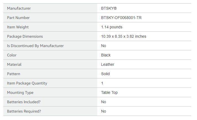Screen dimensions: 197x120
Task: Select part number BTSKY-OF0068001-TR text
Action: point(121,18)
